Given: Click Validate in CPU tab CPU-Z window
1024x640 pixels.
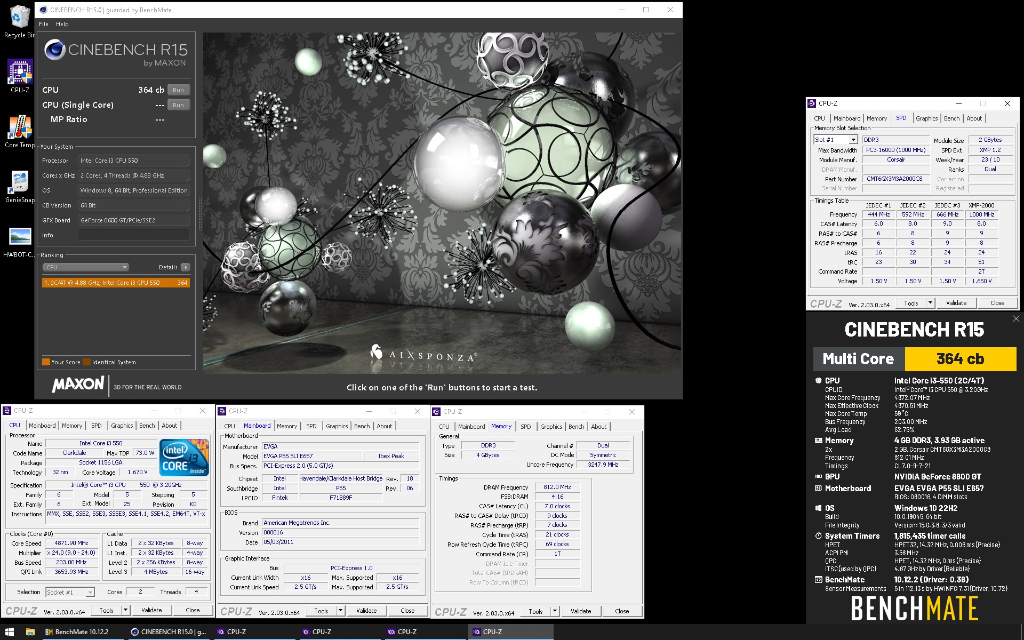Looking at the screenshot, I should point(151,610).
